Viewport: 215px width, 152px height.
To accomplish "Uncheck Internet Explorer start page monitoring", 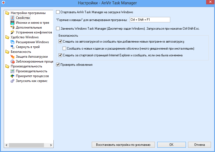I will tap(60, 55).
